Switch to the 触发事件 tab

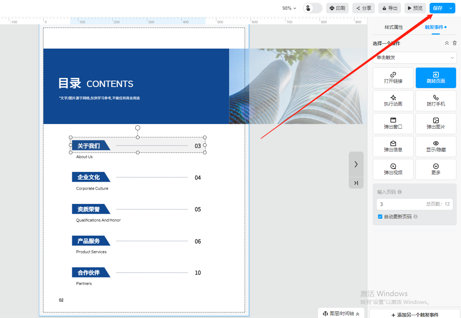tap(434, 27)
